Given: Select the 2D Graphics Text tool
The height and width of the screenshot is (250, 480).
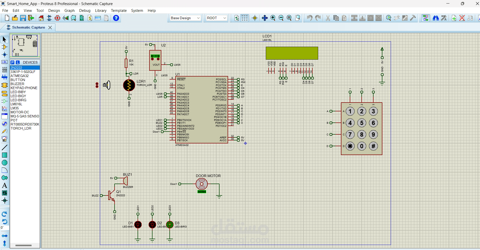Looking at the screenshot, I should (5, 185).
